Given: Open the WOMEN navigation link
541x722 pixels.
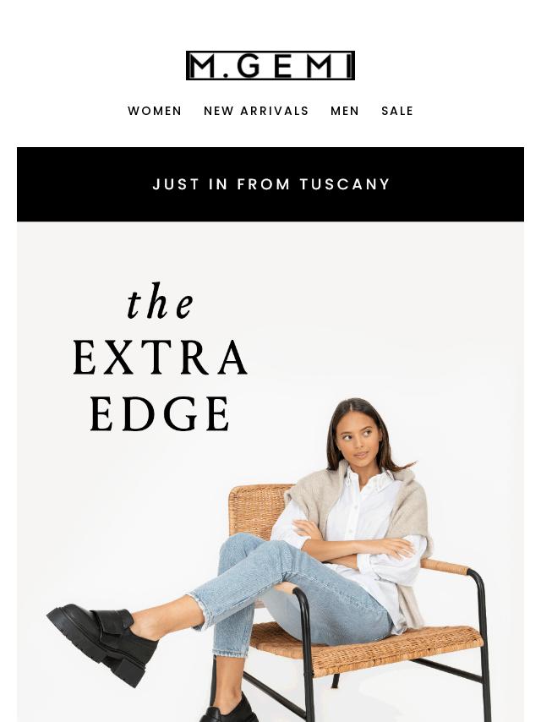Looking at the screenshot, I should point(155,111).
